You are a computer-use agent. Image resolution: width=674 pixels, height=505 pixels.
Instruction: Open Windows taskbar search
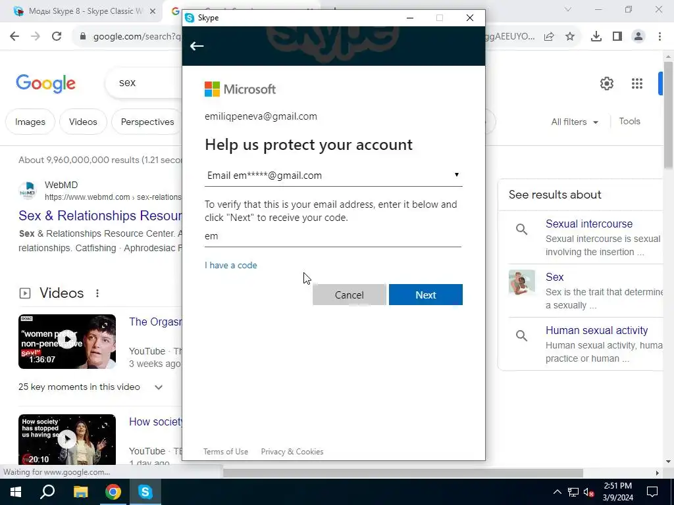(47, 492)
